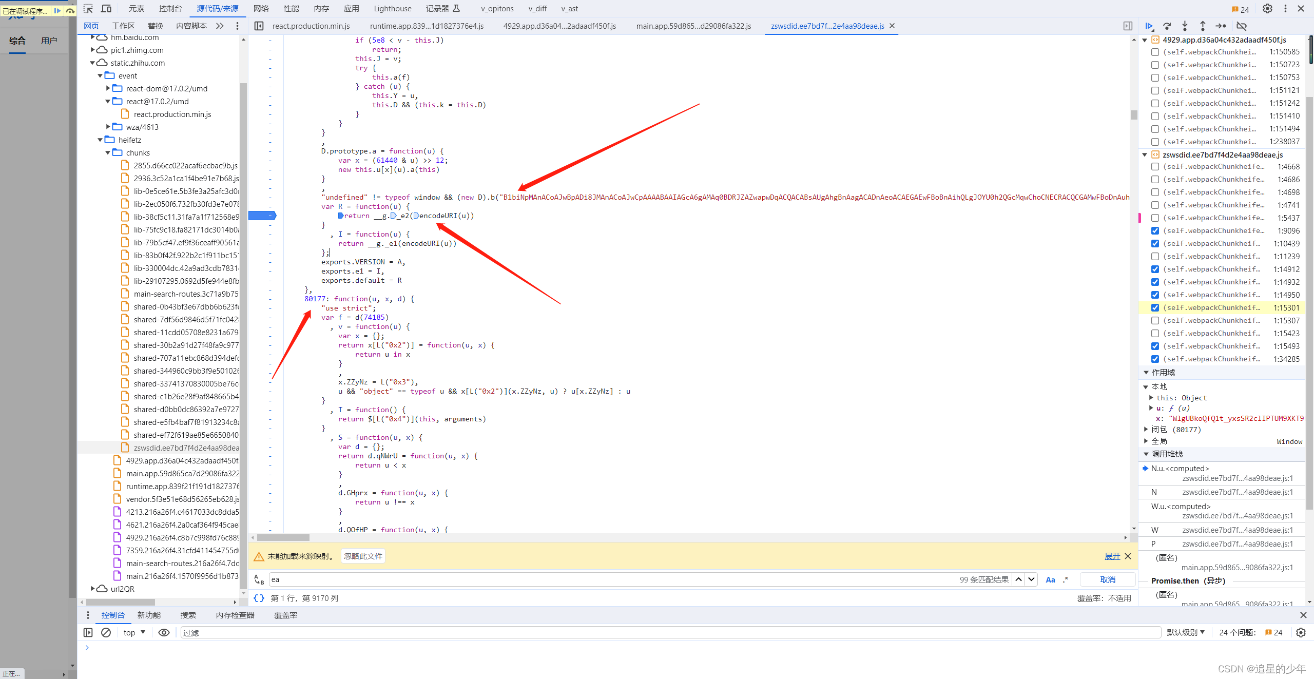Screen dimensions: 1314x679
Task: Click the step over function icon
Action: pyautogui.click(x=1167, y=26)
